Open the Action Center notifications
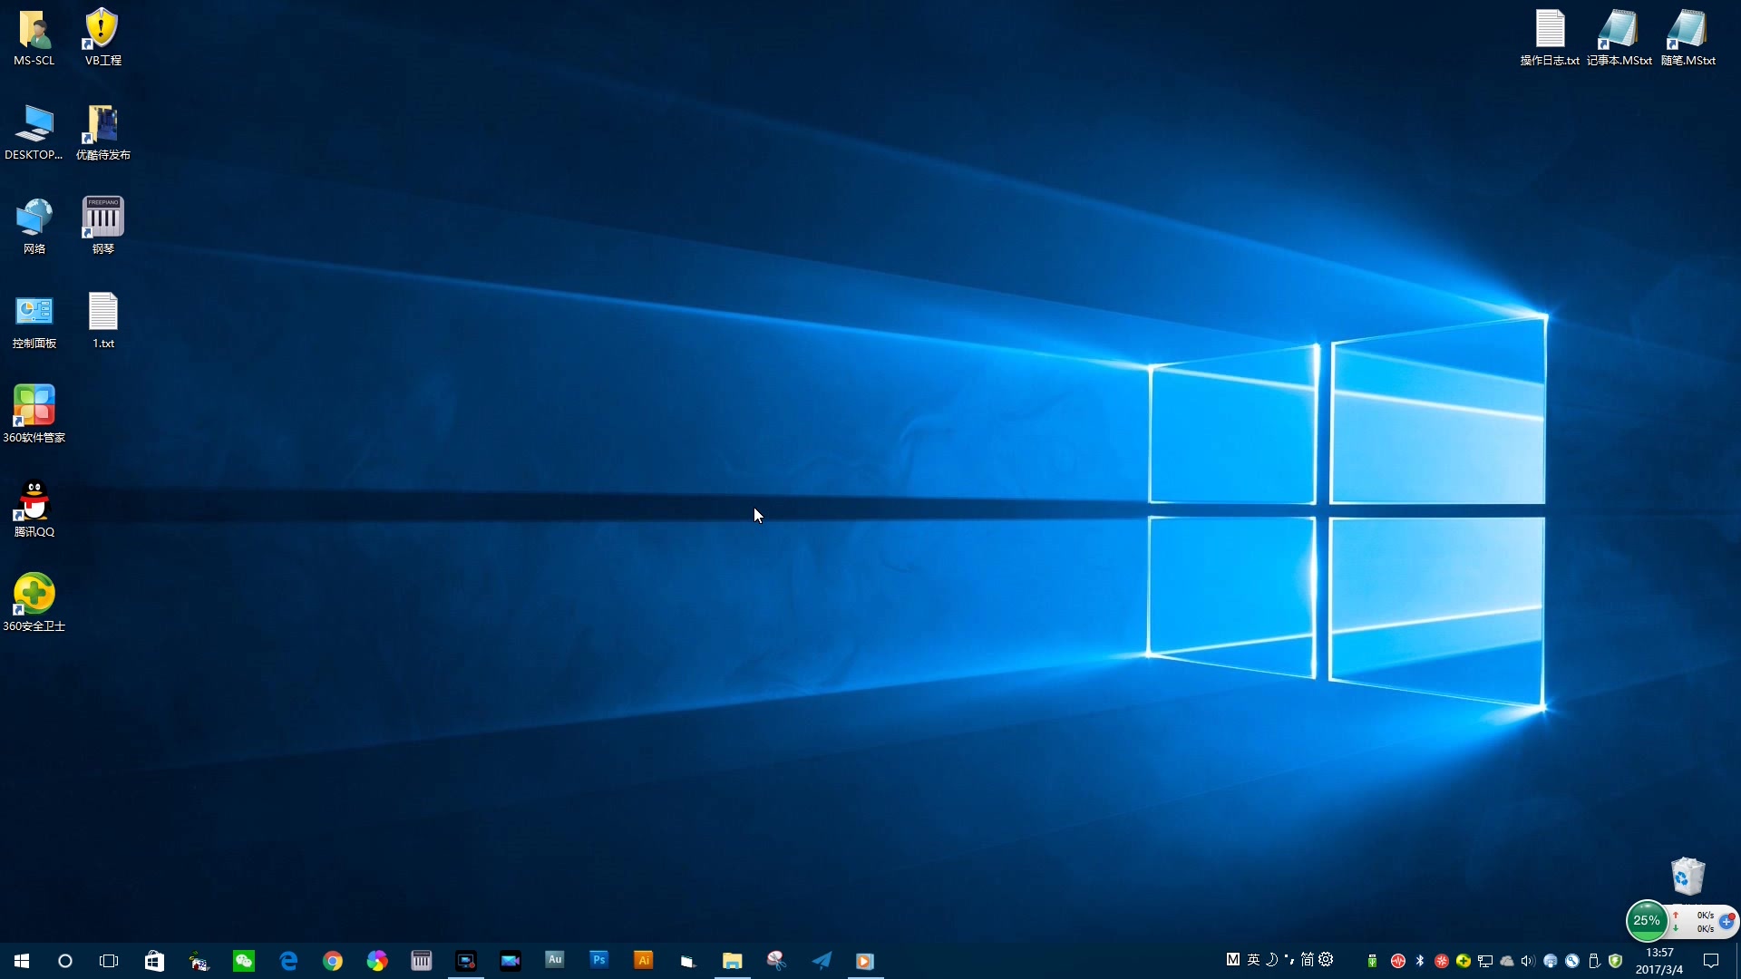 point(1711,961)
